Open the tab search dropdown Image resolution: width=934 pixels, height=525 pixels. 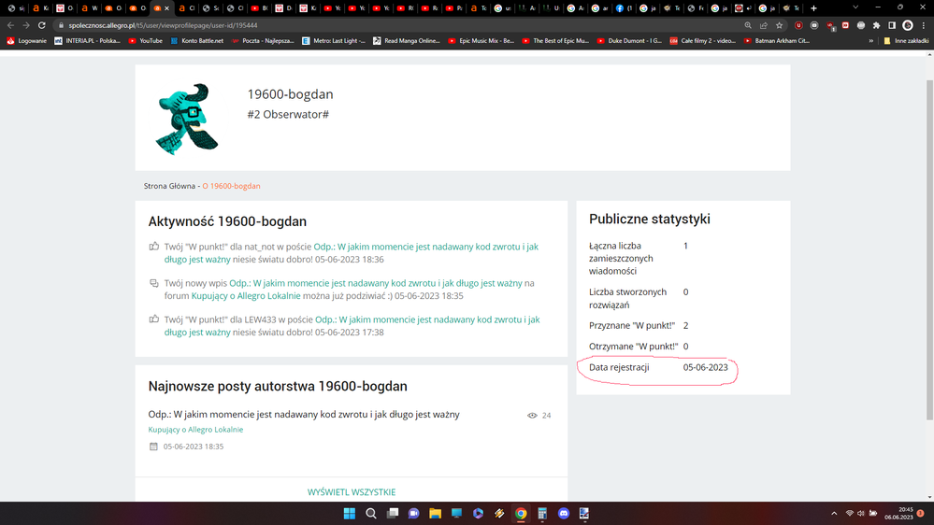pyautogui.click(x=855, y=7)
